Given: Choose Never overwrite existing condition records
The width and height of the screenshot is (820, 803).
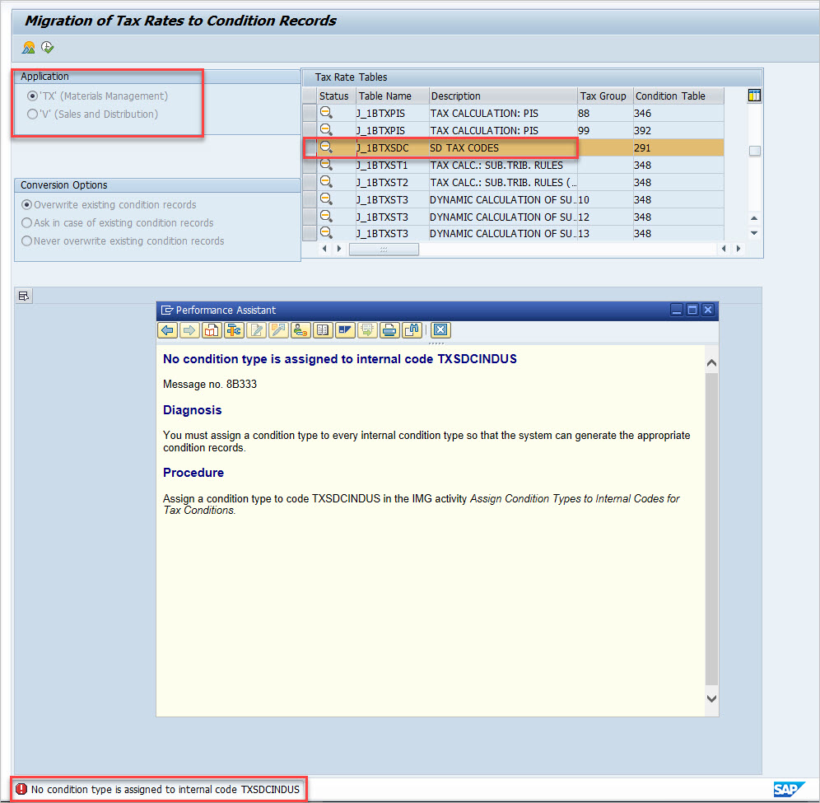Looking at the screenshot, I should tap(26, 240).
